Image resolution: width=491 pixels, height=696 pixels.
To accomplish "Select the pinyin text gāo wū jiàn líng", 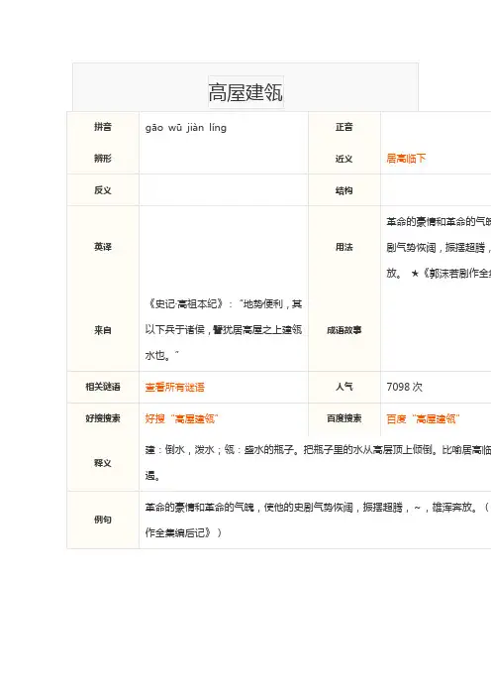I will (x=186, y=128).
